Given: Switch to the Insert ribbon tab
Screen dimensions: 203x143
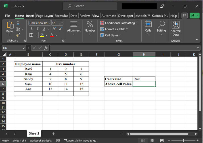Looking at the screenshot, I should click(30, 16).
